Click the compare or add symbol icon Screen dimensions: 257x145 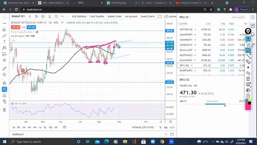43,17
